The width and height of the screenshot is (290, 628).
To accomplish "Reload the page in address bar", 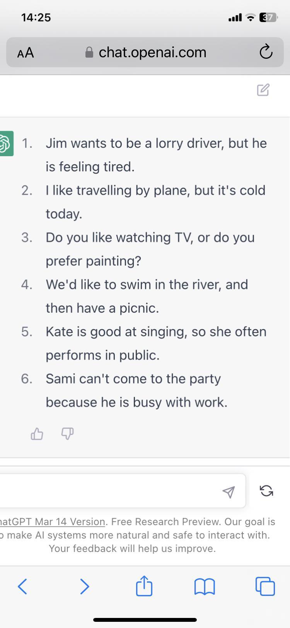I will pos(266,52).
